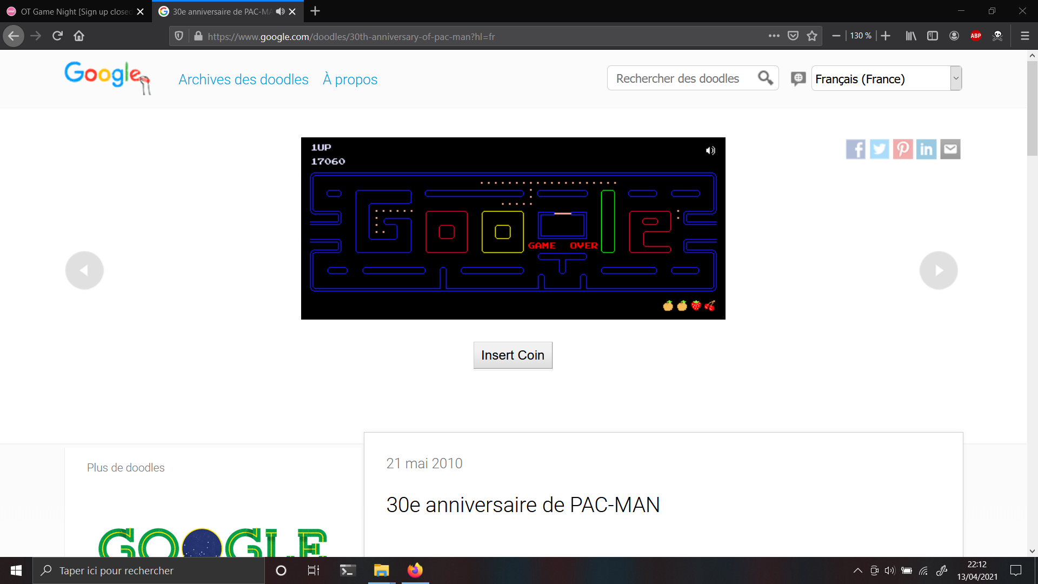The width and height of the screenshot is (1038, 584).
Task: Open the battery status icon
Action: 907,570
